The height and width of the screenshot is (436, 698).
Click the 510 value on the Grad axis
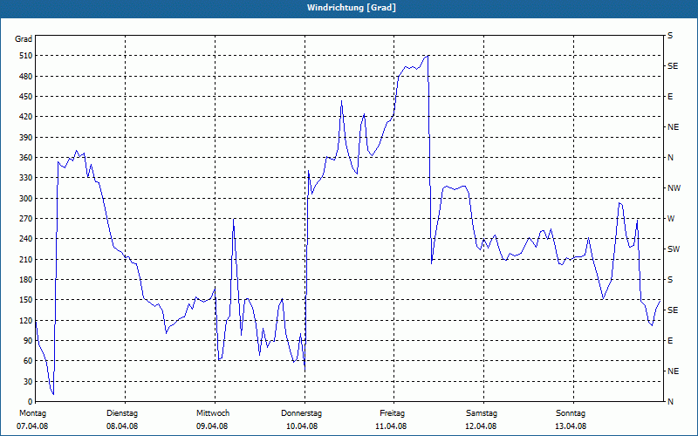pyautogui.click(x=26, y=56)
